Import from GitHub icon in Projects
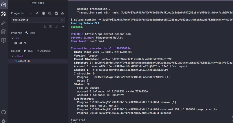This screenshot has width=233, height=123. click(x=50, y=13)
